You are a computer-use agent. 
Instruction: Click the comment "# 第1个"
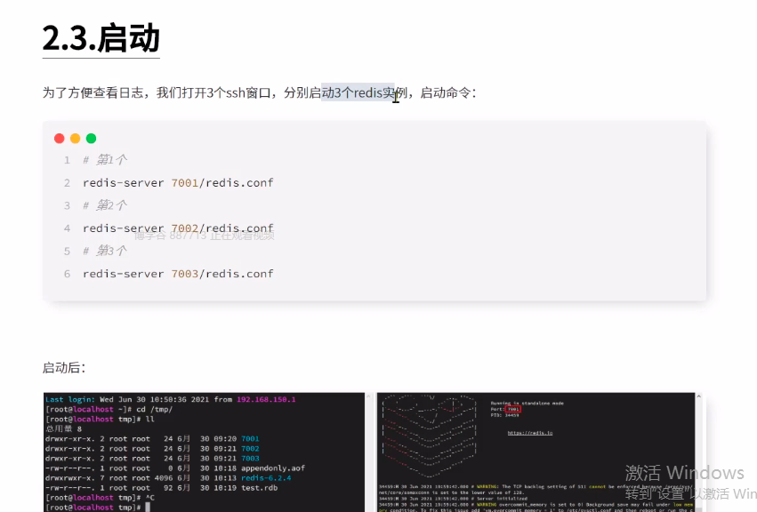tap(105, 160)
